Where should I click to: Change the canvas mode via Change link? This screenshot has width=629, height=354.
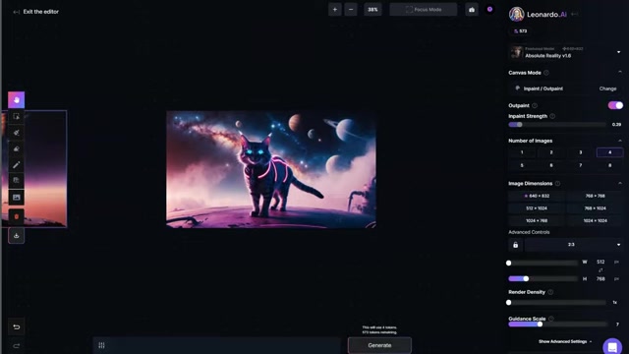point(607,88)
